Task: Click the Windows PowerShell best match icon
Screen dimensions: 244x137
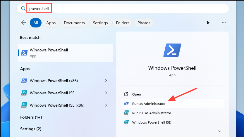Action: click(x=24, y=53)
